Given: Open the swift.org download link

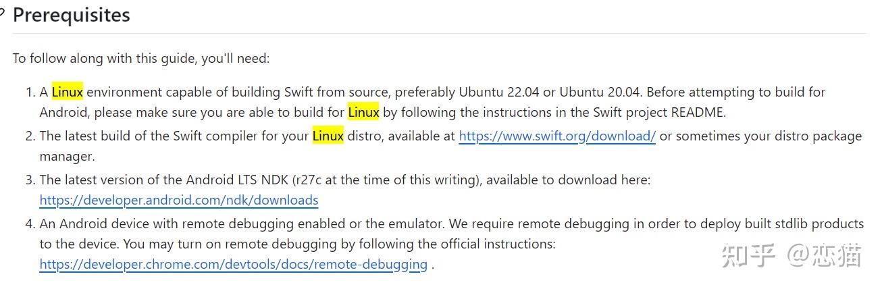Looking at the screenshot, I should click(x=557, y=136).
